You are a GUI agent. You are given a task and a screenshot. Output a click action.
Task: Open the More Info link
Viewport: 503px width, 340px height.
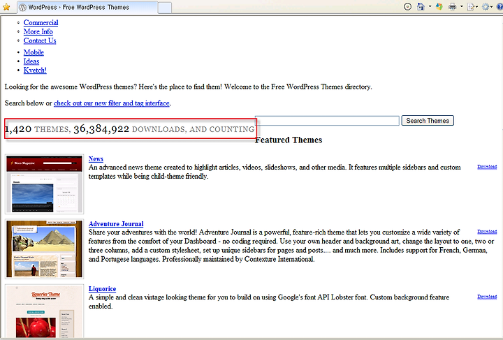(x=38, y=31)
